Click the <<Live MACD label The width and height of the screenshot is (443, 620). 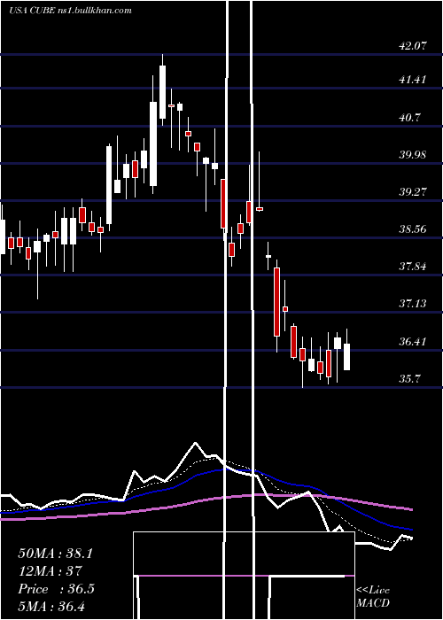tap(373, 597)
